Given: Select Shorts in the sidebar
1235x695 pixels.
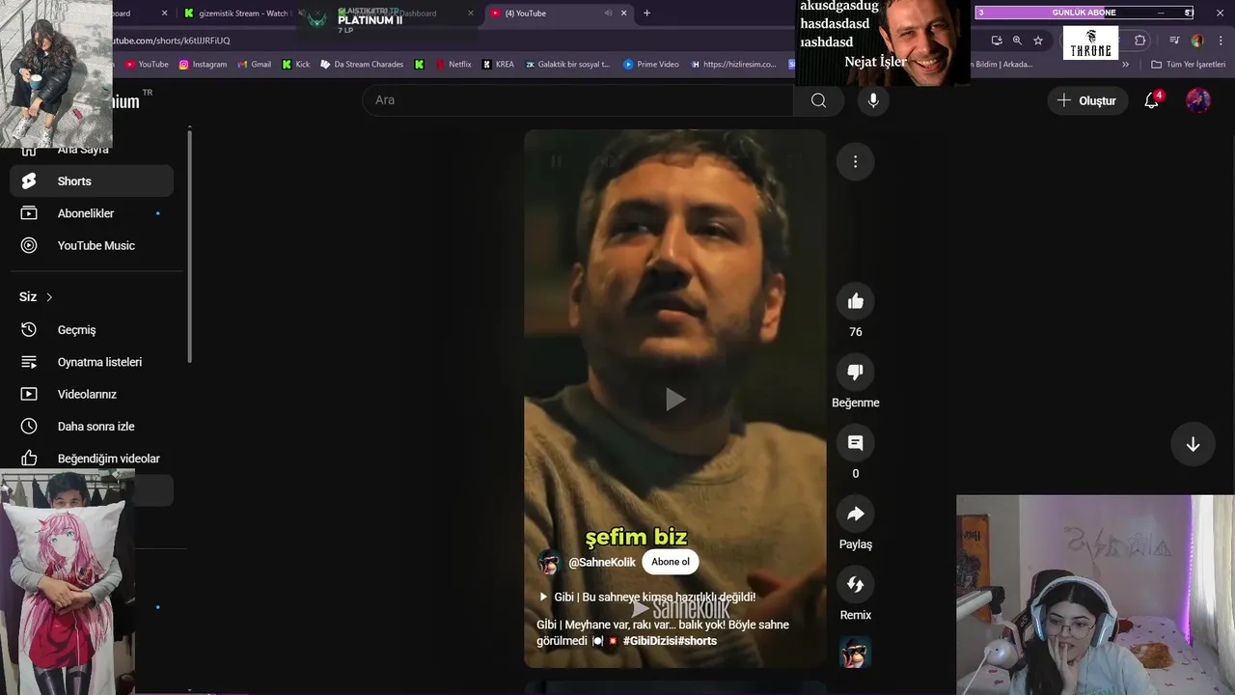Looking at the screenshot, I should pyautogui.click(x=92, y=181).
